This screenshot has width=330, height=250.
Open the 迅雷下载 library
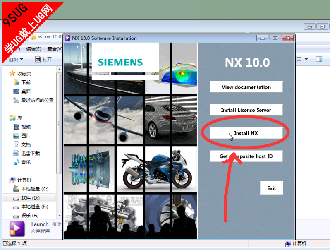30,153
